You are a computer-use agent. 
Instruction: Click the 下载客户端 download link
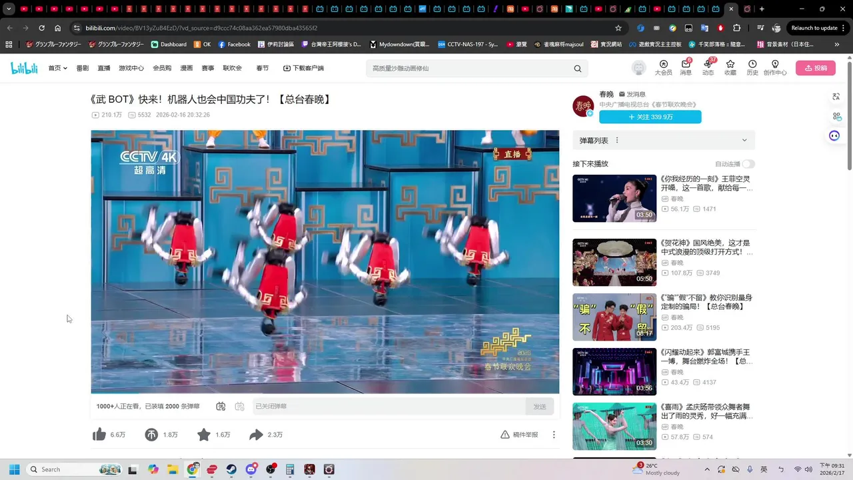pos(303,68)
